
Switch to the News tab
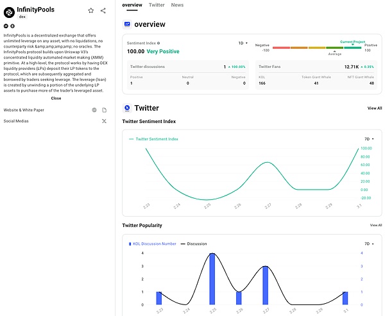(177, 4)
